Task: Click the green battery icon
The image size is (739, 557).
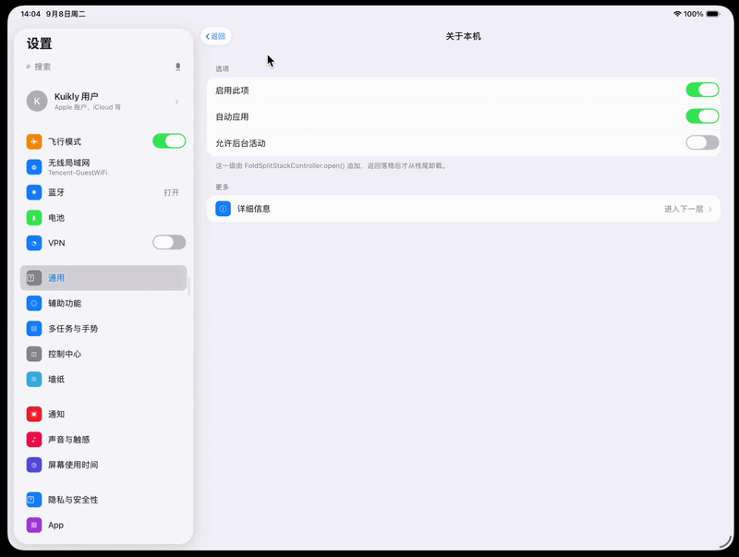Action: 34,218
